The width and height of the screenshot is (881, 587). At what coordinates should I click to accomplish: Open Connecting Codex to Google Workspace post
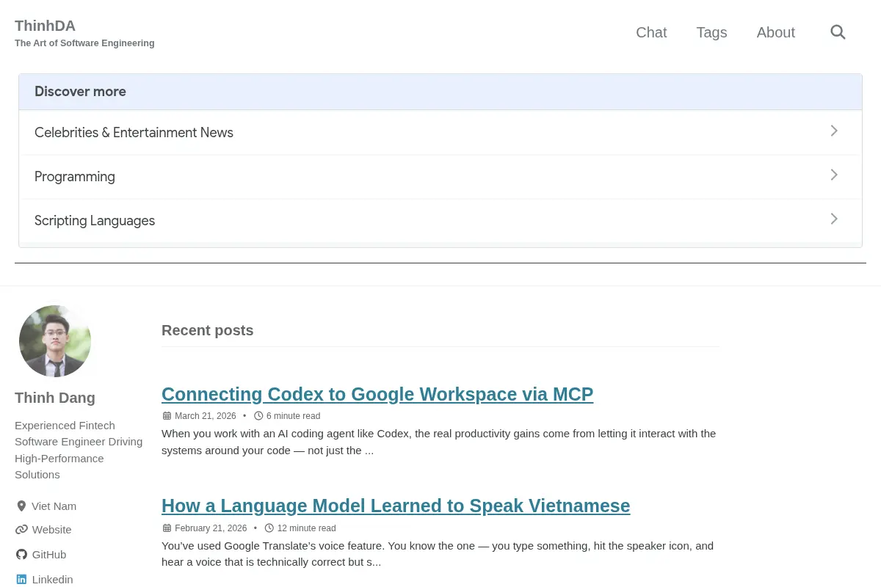coord(377,394)
